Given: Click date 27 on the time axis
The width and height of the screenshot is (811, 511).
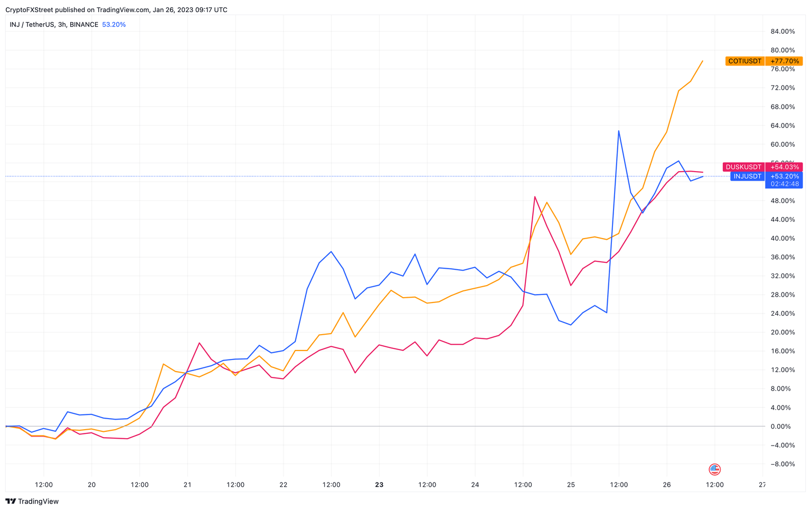Looking at the screenshot, I should point(762,485).
